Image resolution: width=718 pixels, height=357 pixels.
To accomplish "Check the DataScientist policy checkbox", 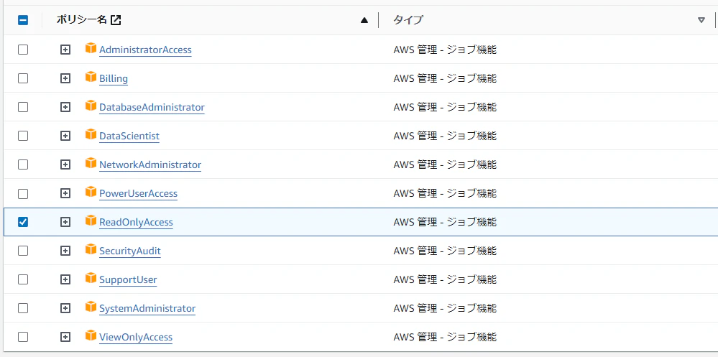I will [x=23, y=136].
